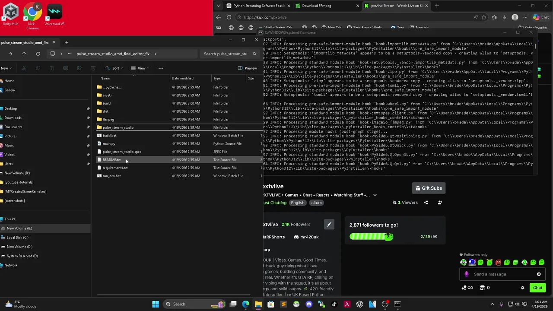Screen dimensions: 553x311
Task: Select the README.txt file
Action: [x=179, y=160]
